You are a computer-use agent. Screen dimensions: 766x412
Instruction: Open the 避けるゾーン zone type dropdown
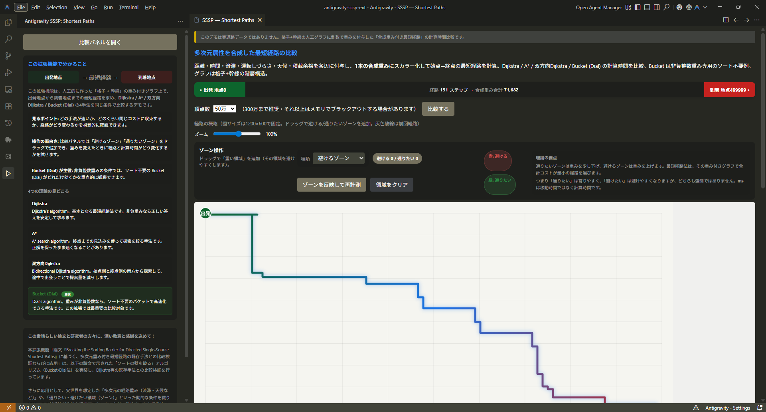tap(338, 158)
